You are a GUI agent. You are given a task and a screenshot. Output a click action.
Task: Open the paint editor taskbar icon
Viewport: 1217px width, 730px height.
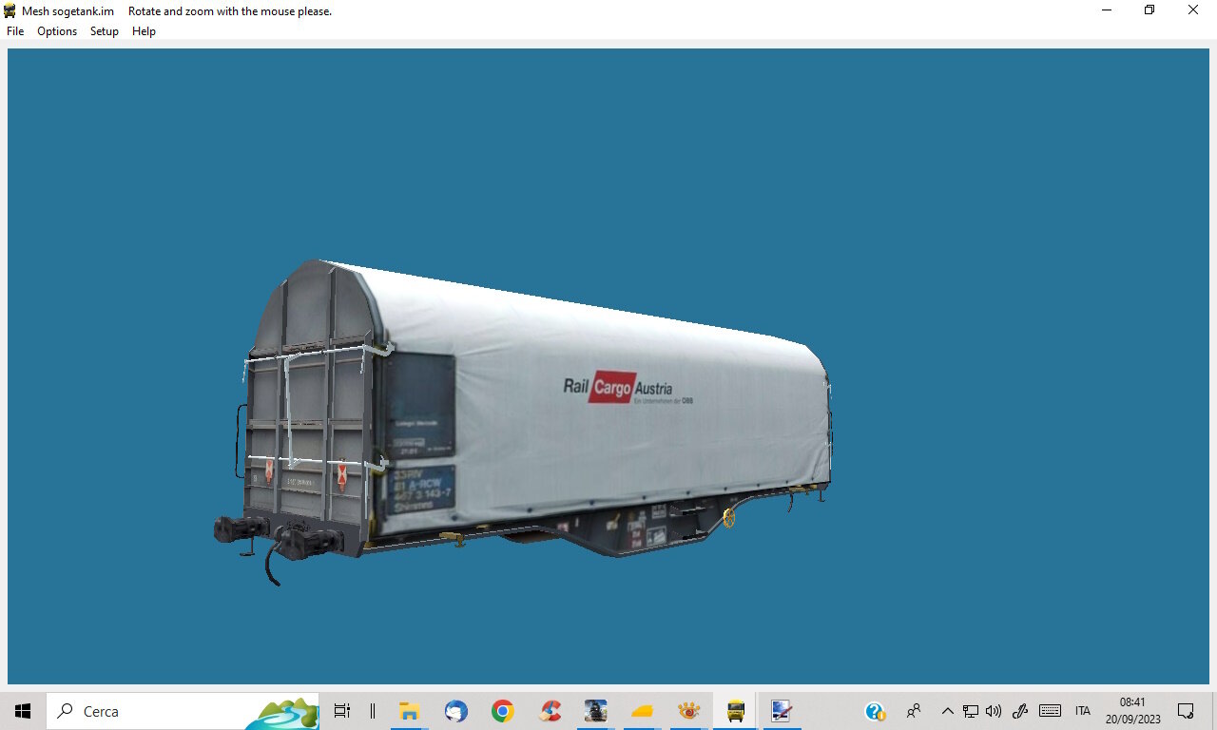[782, 711]
